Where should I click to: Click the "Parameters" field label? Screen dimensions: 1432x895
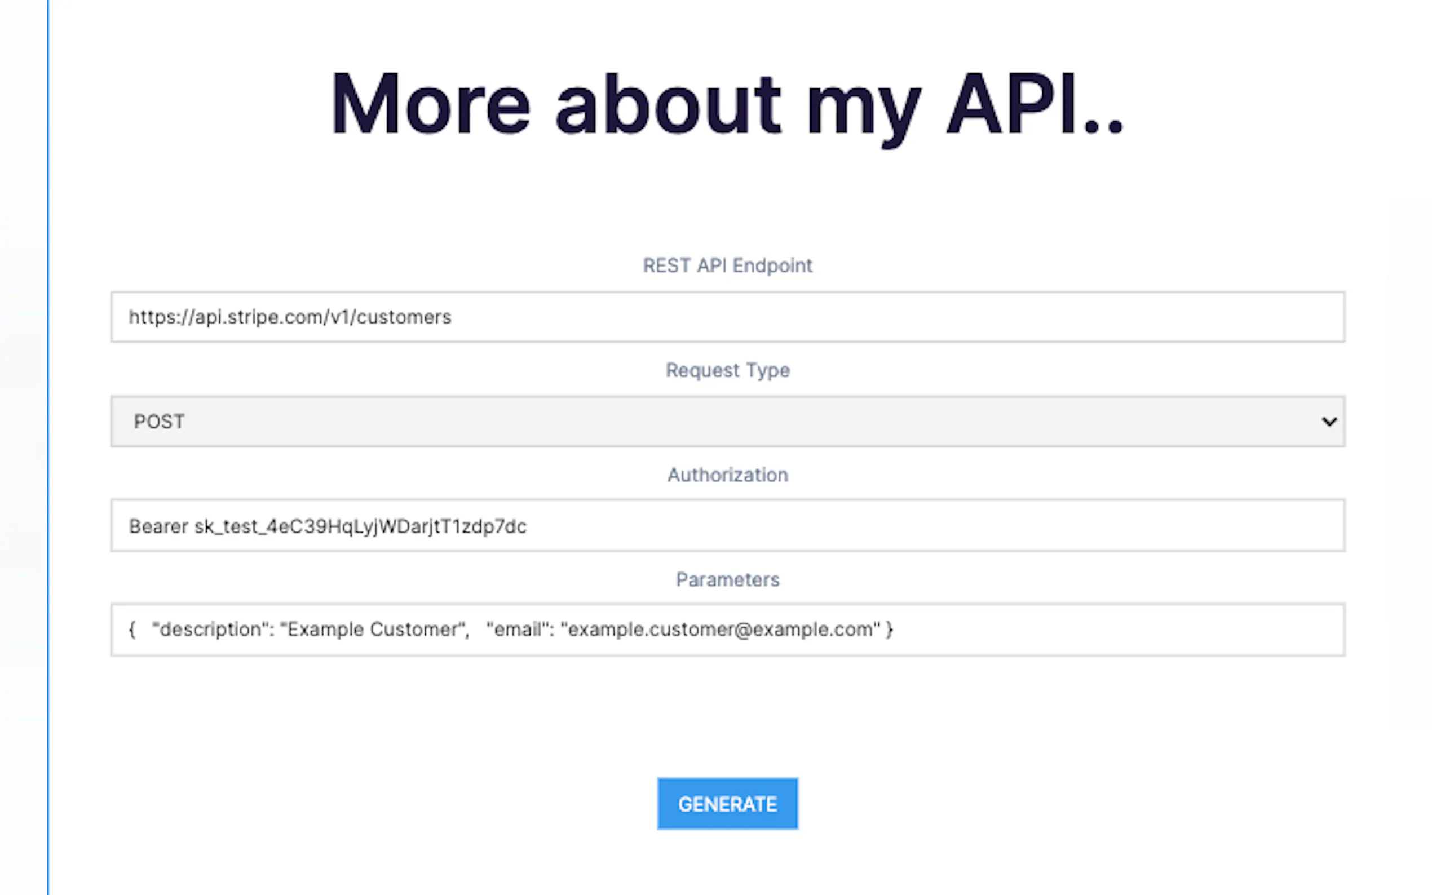tap(727, 579)
